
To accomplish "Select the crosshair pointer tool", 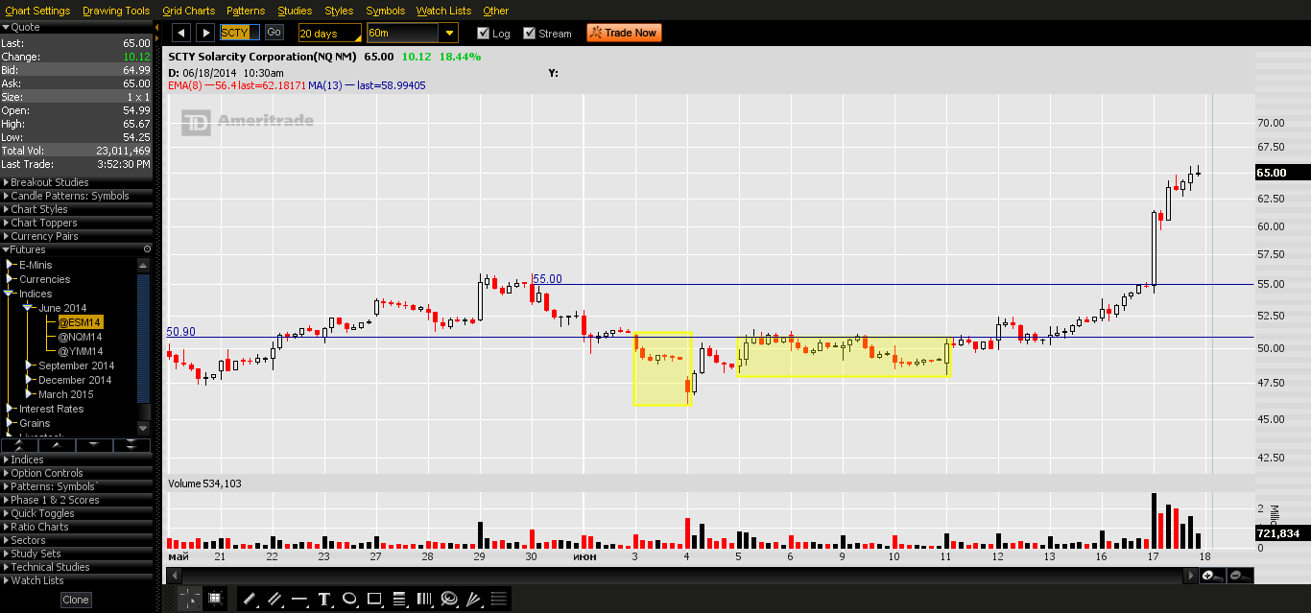I will point(189,599).
